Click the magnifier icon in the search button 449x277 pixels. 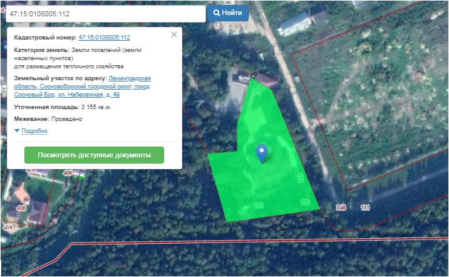[217, 13]
